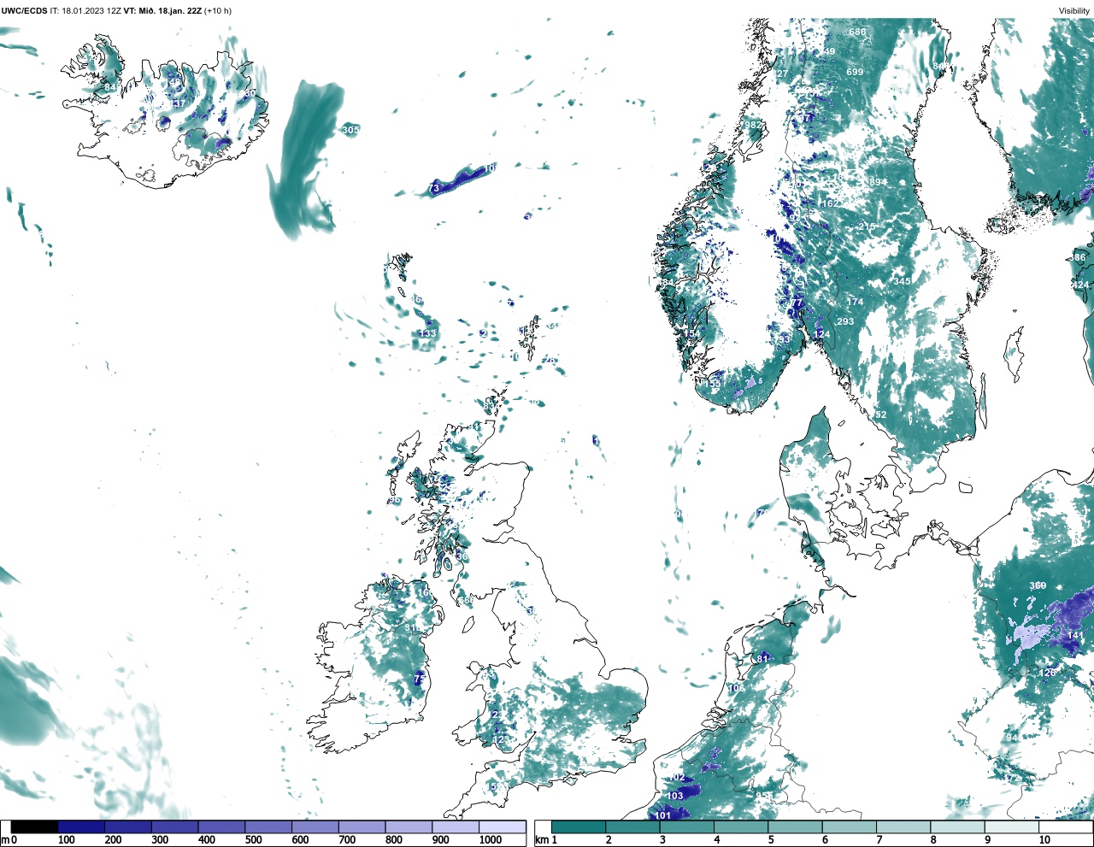Click the 7–8 km legend swatch

coord(903,827)
